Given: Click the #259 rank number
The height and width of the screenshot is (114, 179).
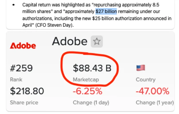Looking at the screenshot, I should [21, 68].
